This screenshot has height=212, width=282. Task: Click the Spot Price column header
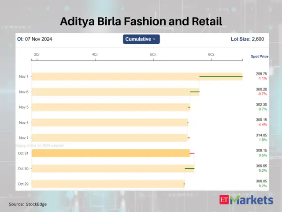coord(260,57)
